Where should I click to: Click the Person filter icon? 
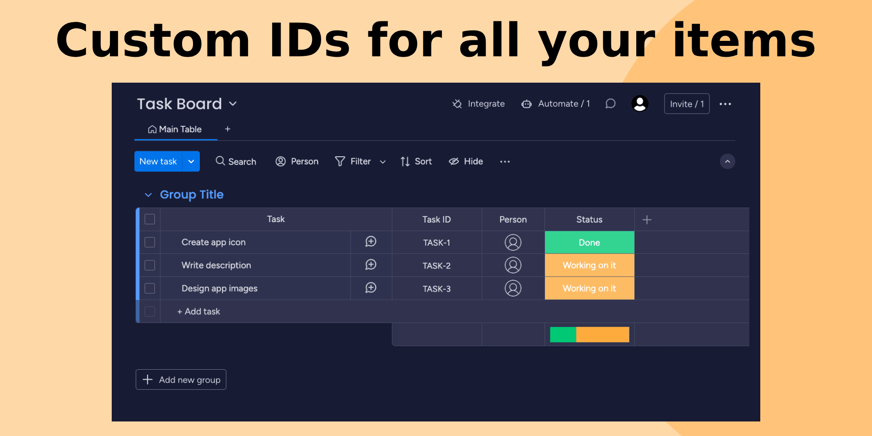point(281,161)
